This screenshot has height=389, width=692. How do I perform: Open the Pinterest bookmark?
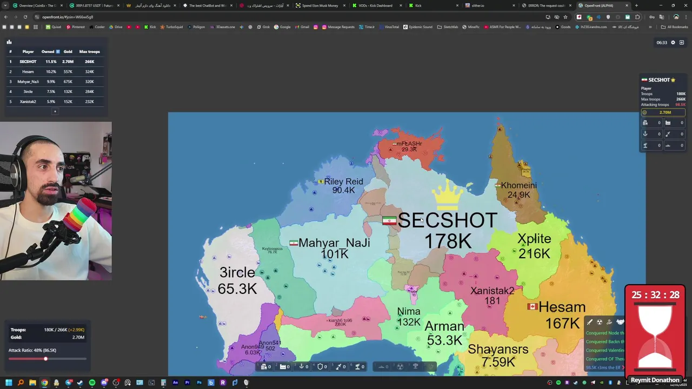pos(76,27)
